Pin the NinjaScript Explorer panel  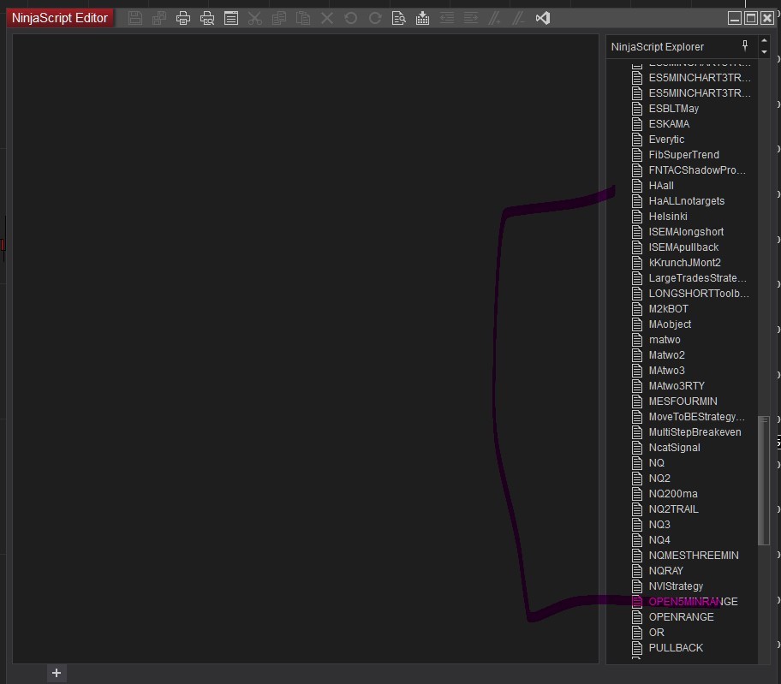pos(745,45)
